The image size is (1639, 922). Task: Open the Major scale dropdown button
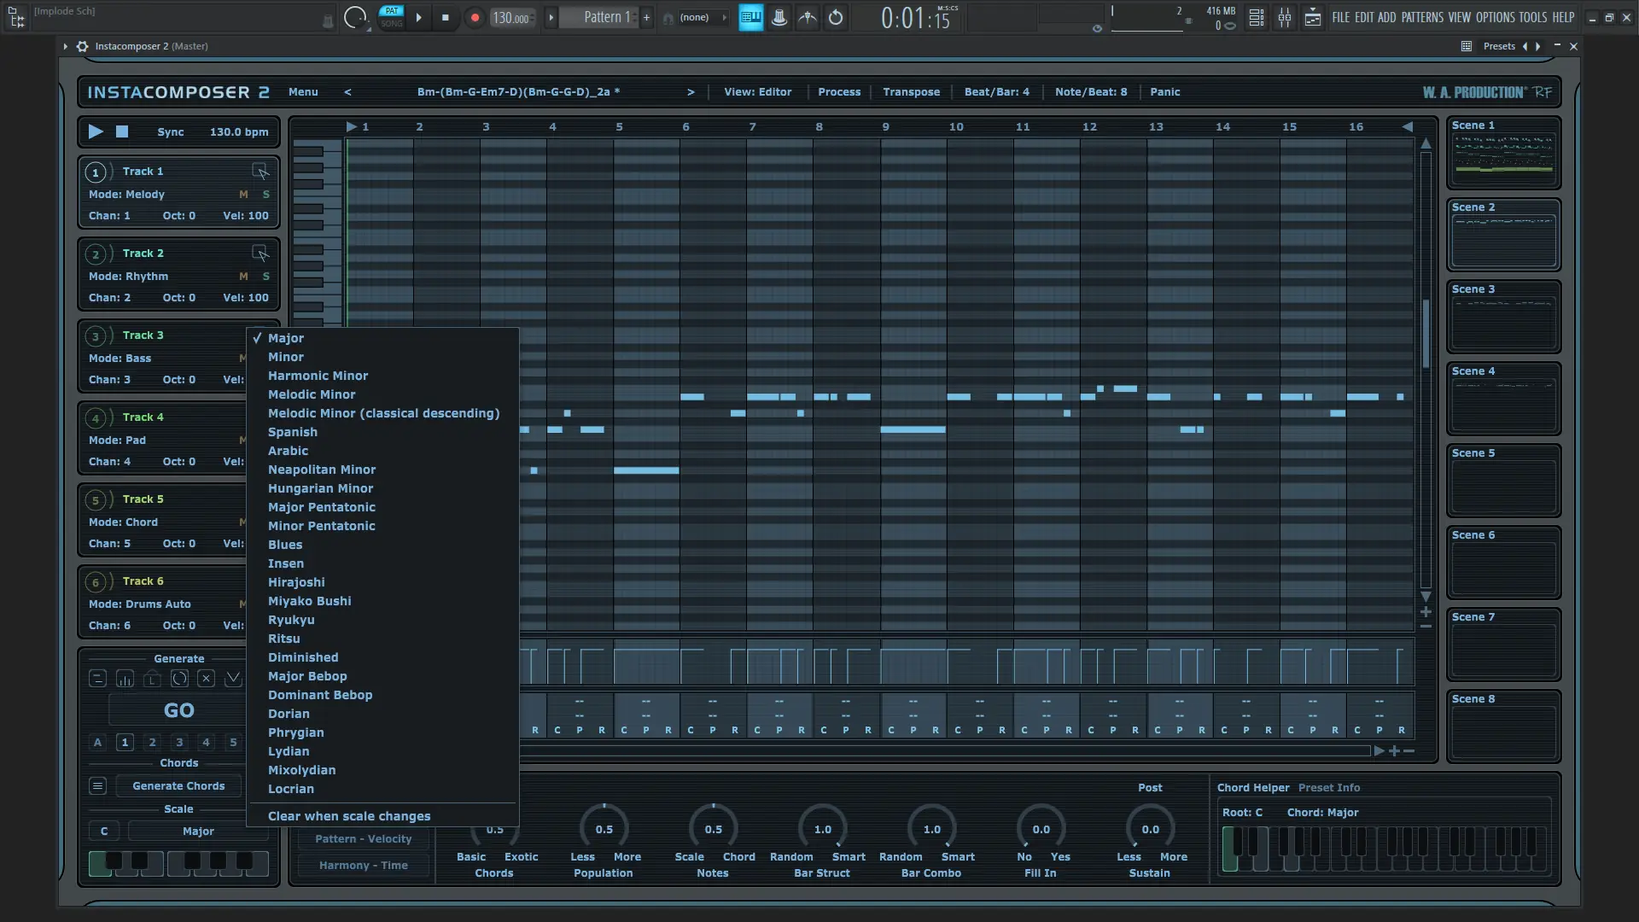[198, 831]
